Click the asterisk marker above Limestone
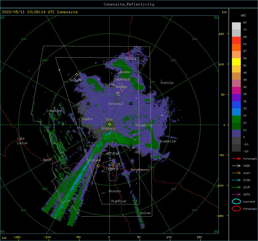 pyautogui.click(x=54, y=108)
